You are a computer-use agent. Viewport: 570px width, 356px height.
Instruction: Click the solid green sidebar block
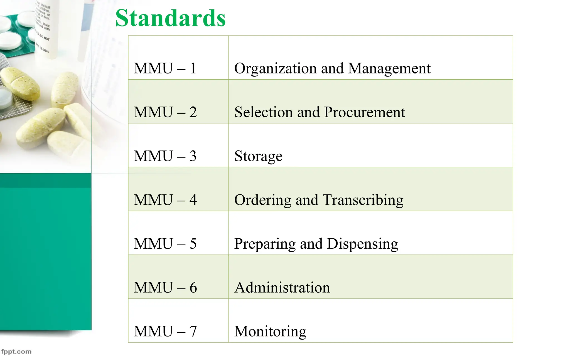pos(46,259)
